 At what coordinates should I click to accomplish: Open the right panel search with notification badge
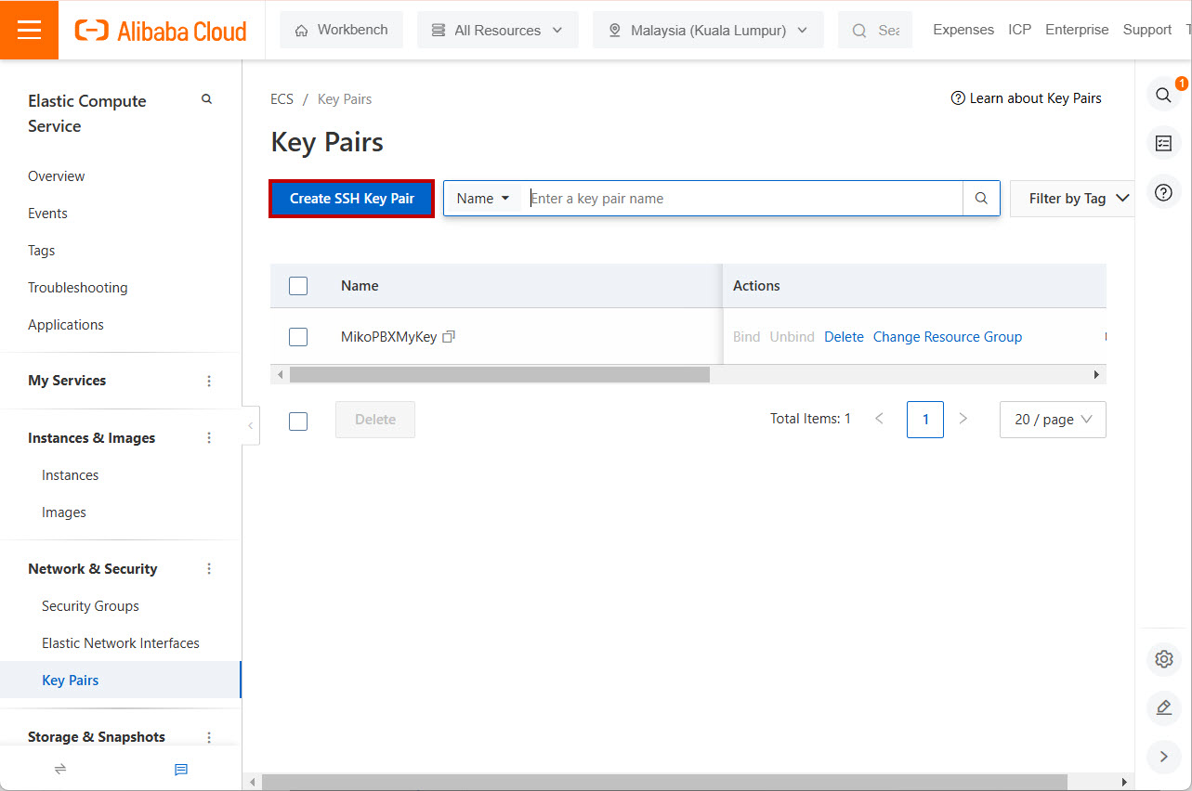click(1163, 95)
